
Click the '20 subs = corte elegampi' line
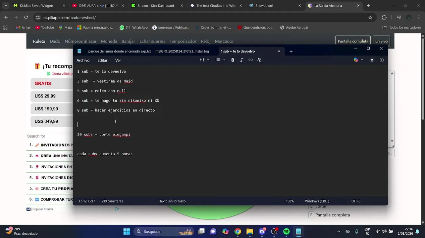104,135
